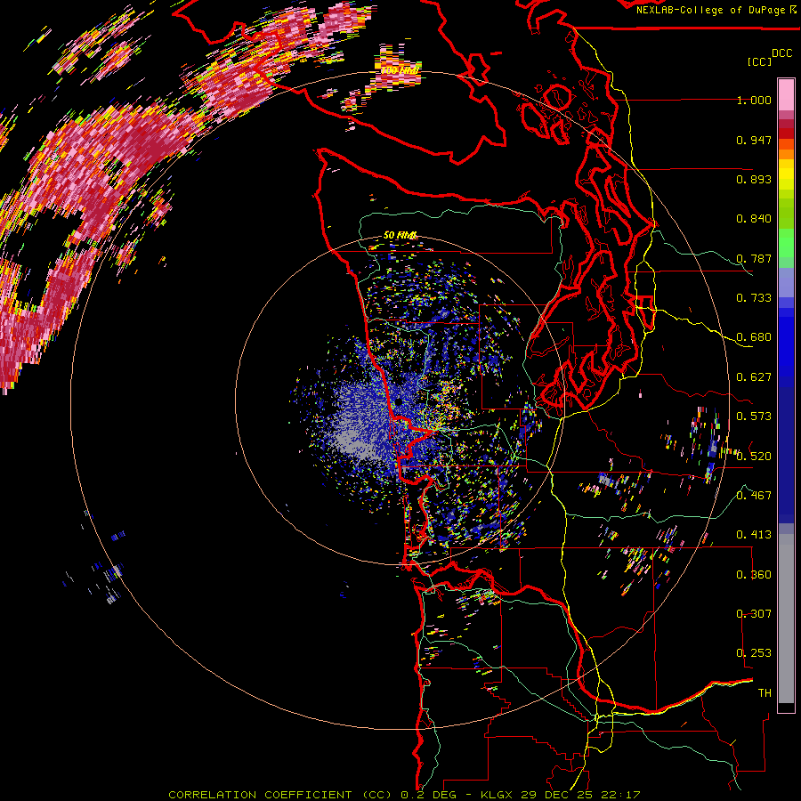Click the 50 NMI range ring label
Viewport: 801px width, 801px height.
(400, 236)
